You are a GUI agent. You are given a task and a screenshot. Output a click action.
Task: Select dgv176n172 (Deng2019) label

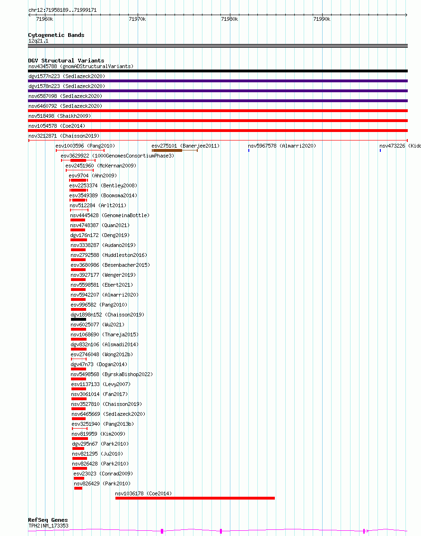[100, 235]
